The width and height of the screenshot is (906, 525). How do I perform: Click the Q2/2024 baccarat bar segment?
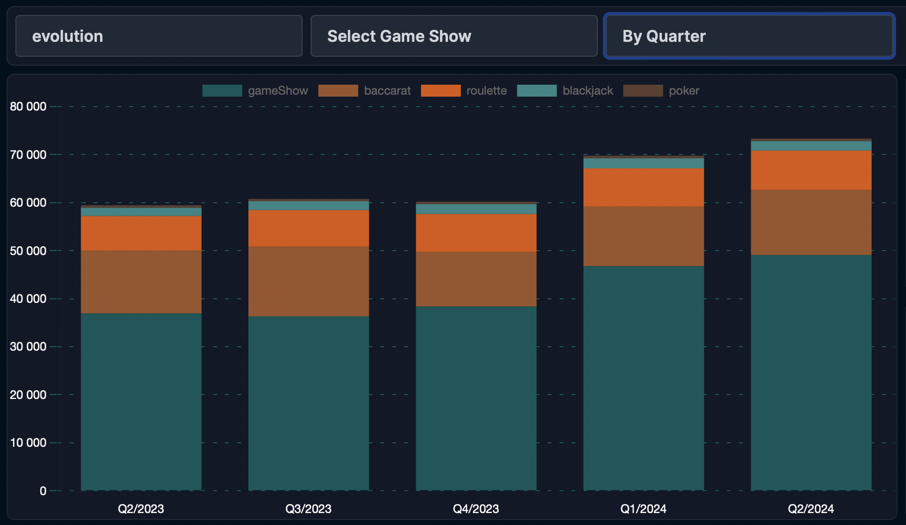[x=811, y=222]
